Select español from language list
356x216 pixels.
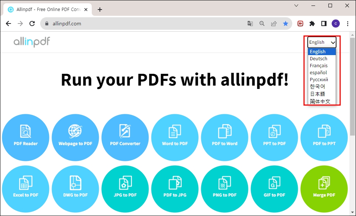[322, 73]
